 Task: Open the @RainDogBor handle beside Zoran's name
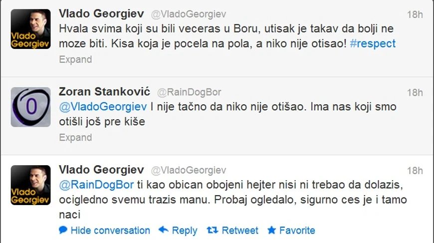[x=189, y=92]
